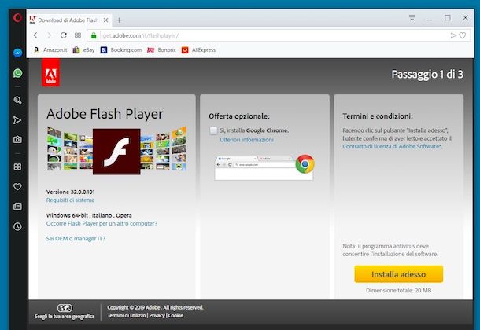This screenshot has width=480, height=330.
Task: Enable the install Google Chrome checkbox
Action: pyautogui.click(x=213, y=130)
